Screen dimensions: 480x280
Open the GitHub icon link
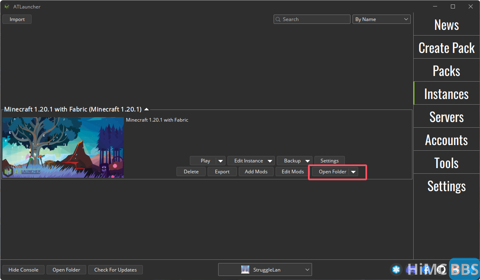(440, 269)
